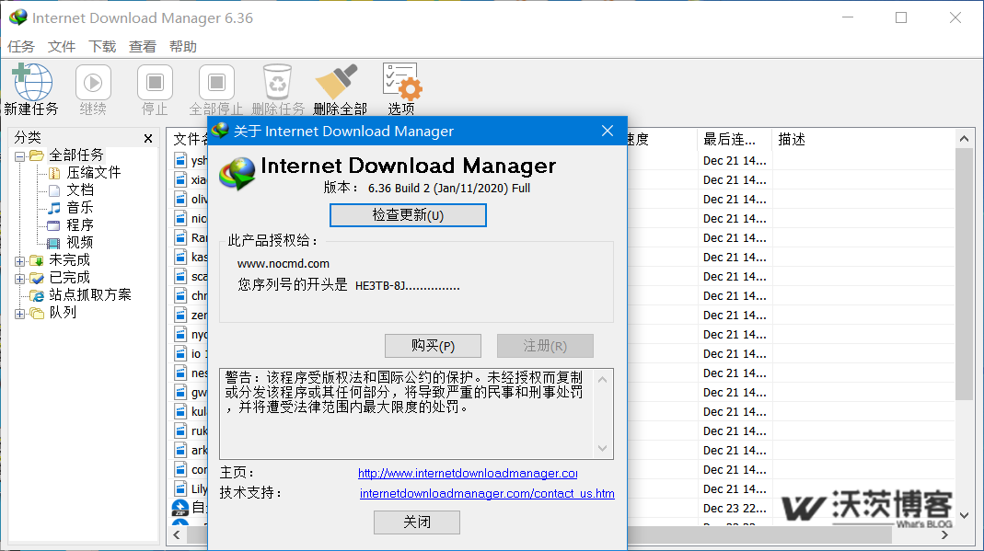Click the vertical scrollbar thumb of file list

pyautogui.click(x=964, y=274)
